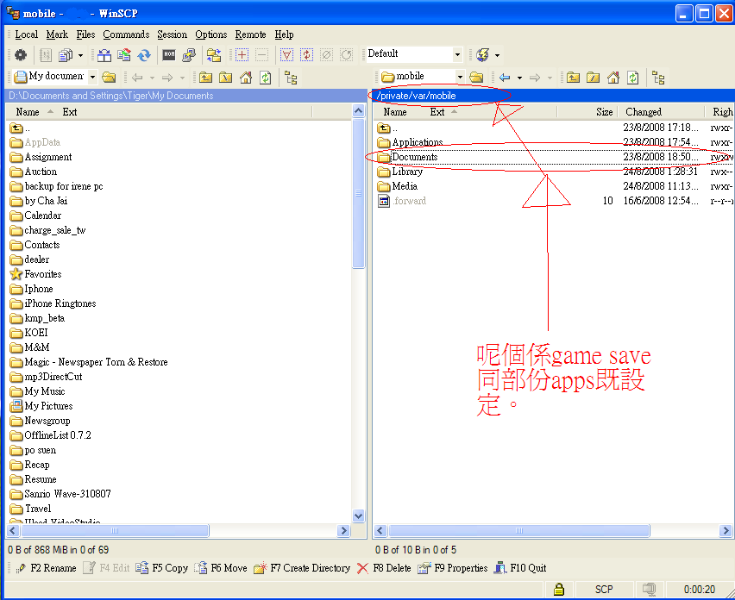This screenshot has height=600, width=735.
Task: Open the Commands menu
Action: click(x=126, y=34)
